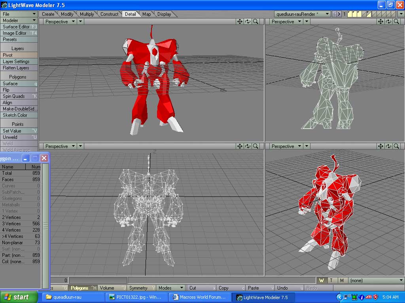Image resolution: width=405 pixels, height=303 pixels.
Task: Click the ATI tray icon
Action: tap(369, 297)
